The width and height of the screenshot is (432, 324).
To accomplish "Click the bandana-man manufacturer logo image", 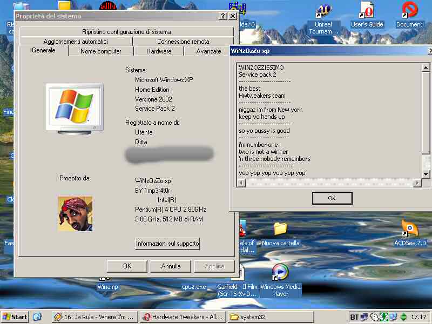I will [x=75, y=213].
